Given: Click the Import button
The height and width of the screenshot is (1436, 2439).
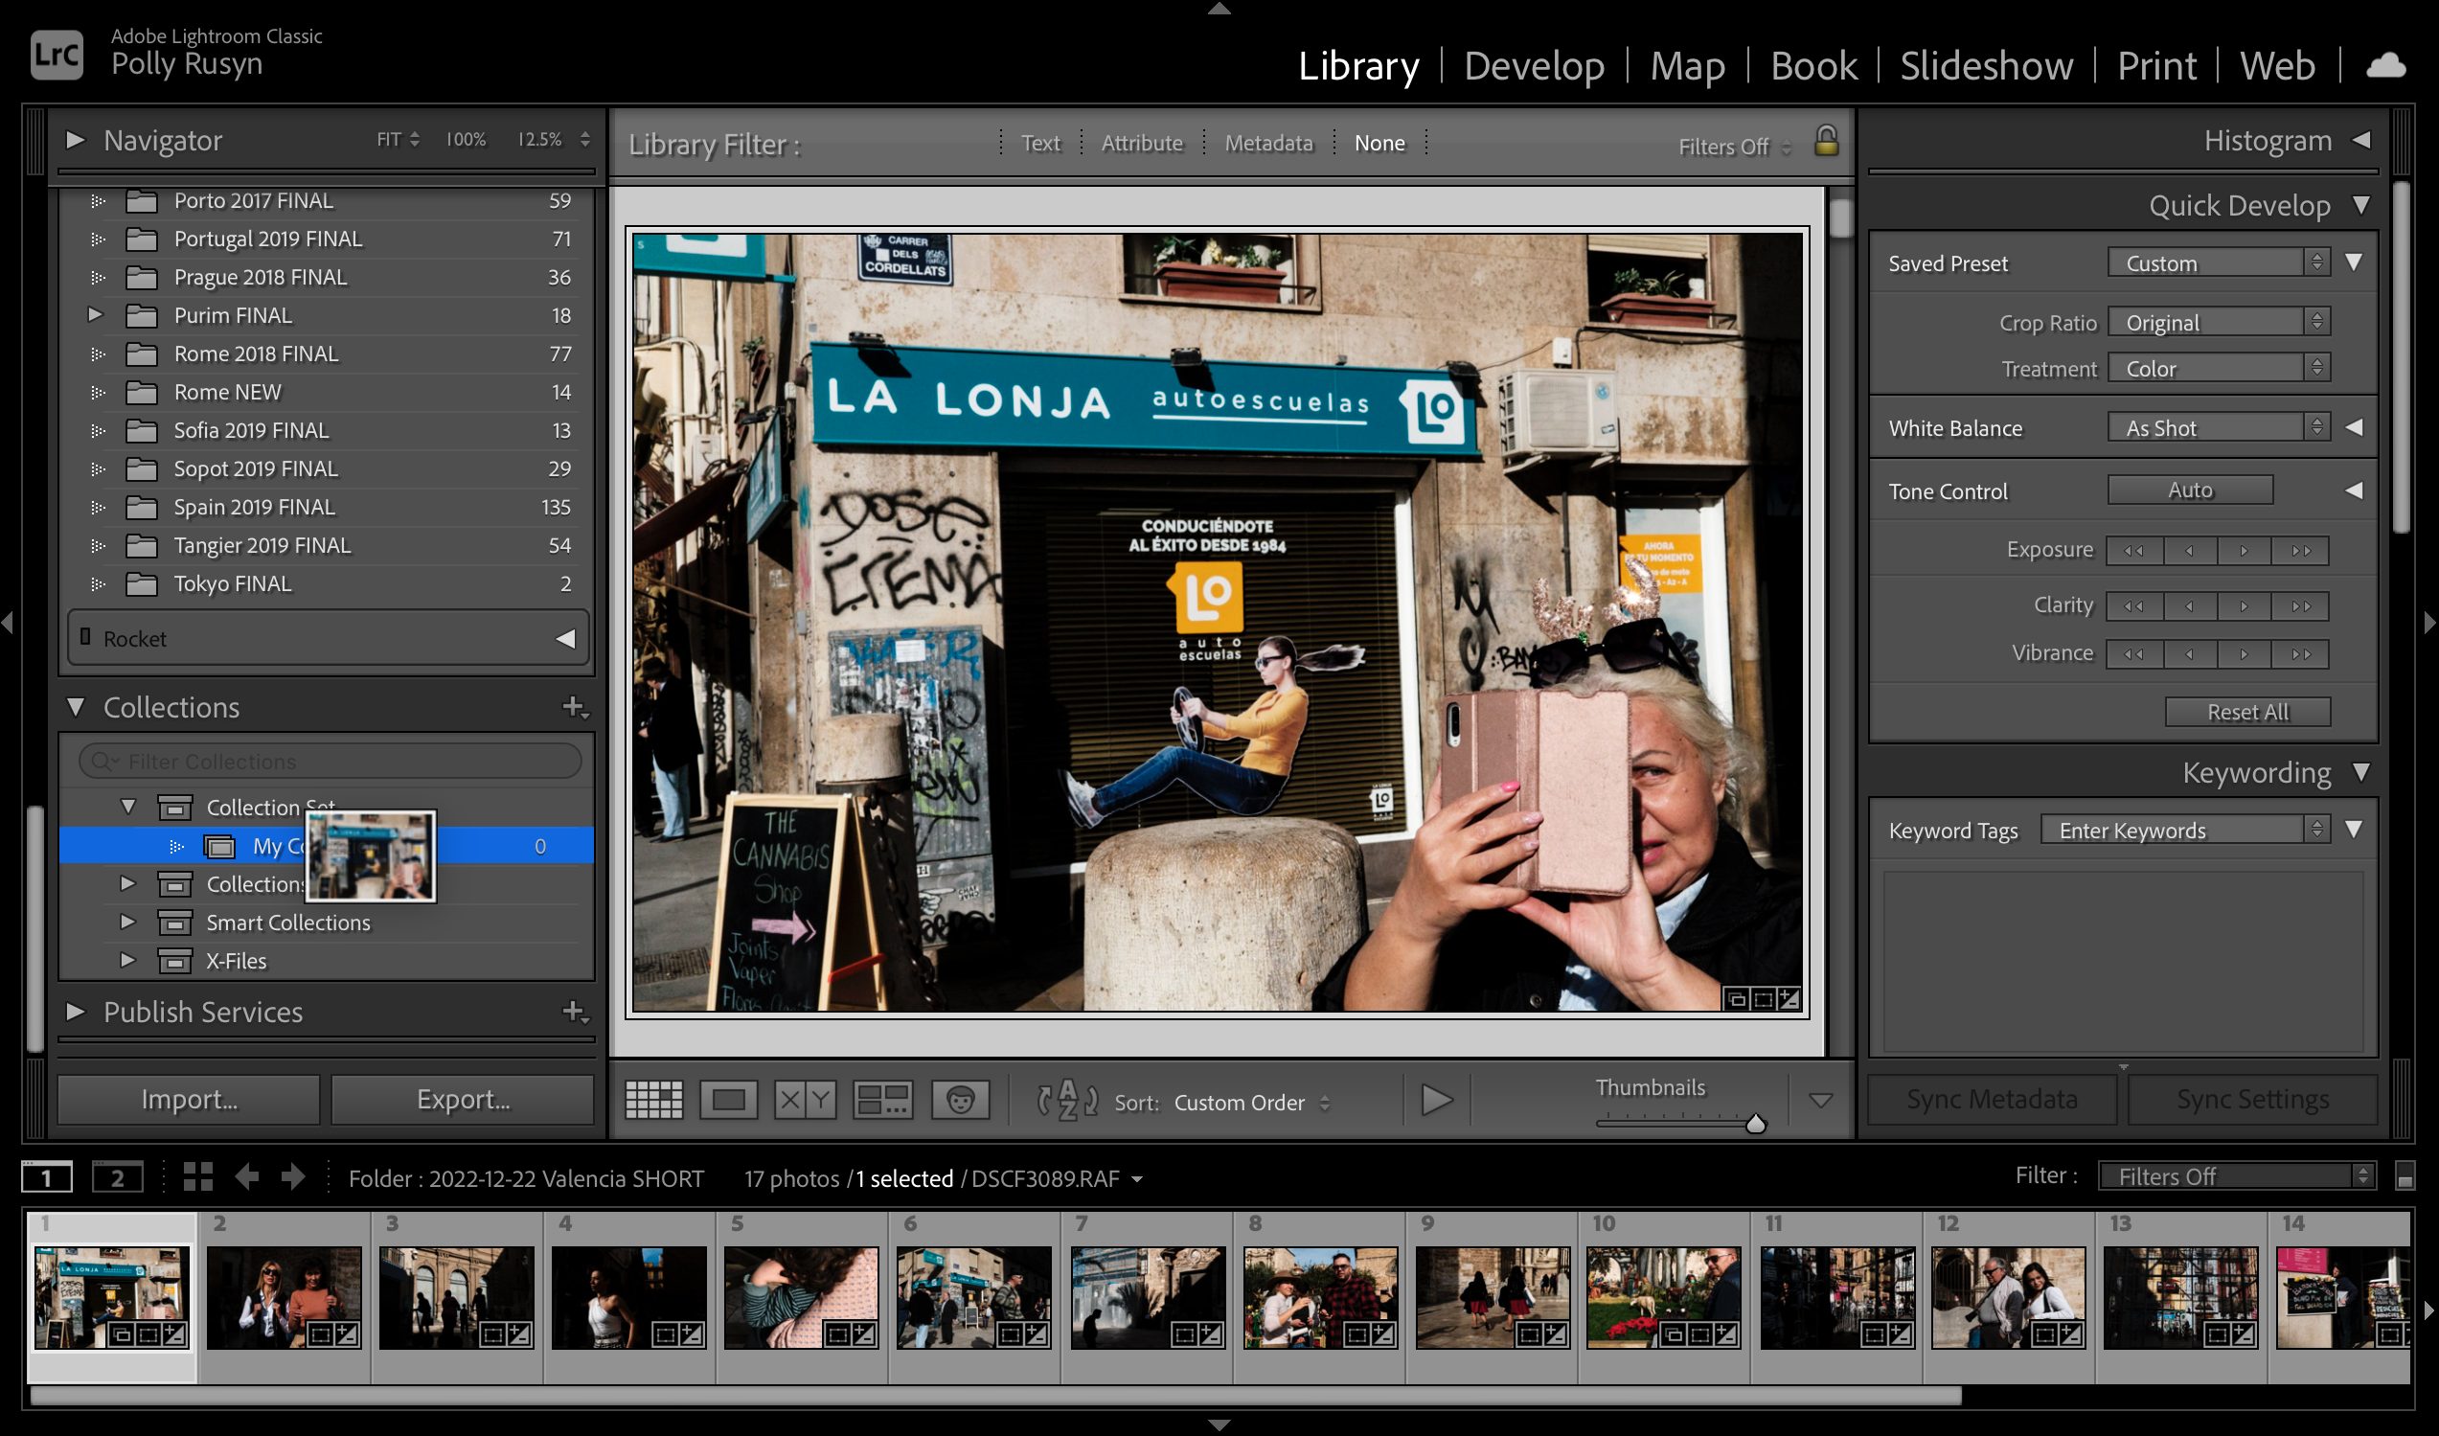Looking at the screenshot, I should (x=189, y=1099).
